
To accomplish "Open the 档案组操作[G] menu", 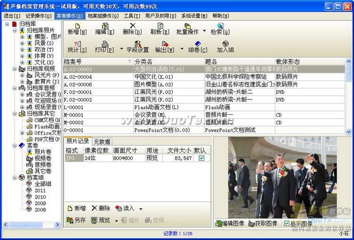I will (103, 16).
